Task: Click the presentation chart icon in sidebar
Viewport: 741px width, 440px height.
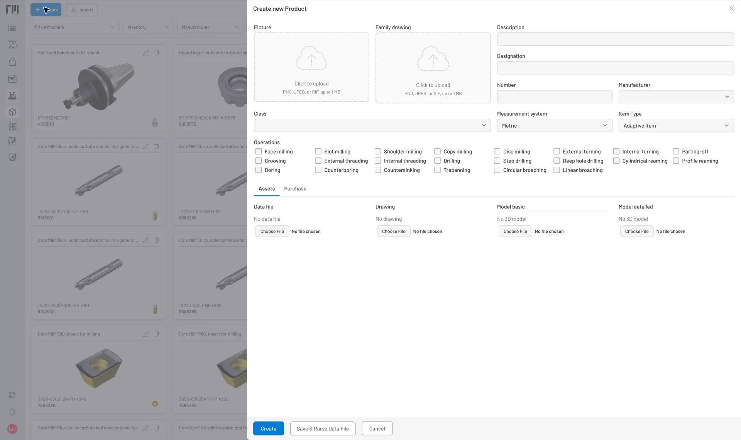Action: point(12,157)
